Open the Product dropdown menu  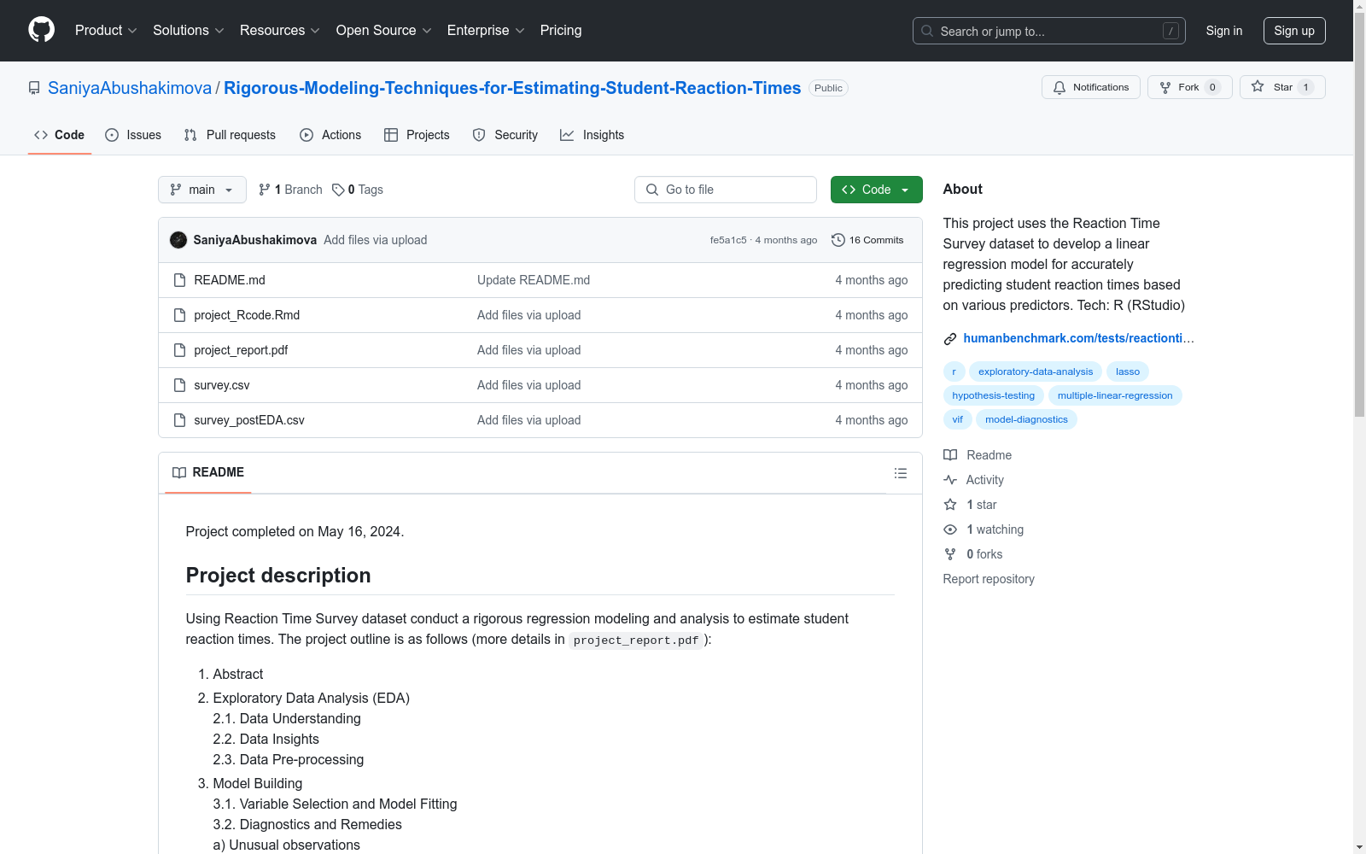click(x=106, y=31)
